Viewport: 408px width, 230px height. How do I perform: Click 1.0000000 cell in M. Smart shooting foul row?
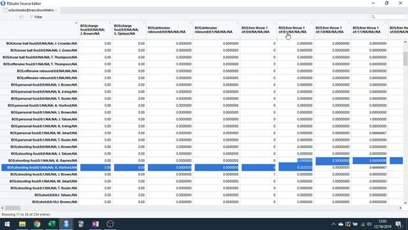pos(340,181)
